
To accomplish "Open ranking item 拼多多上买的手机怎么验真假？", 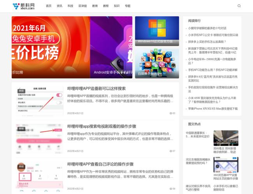I will tap(207, 42).
